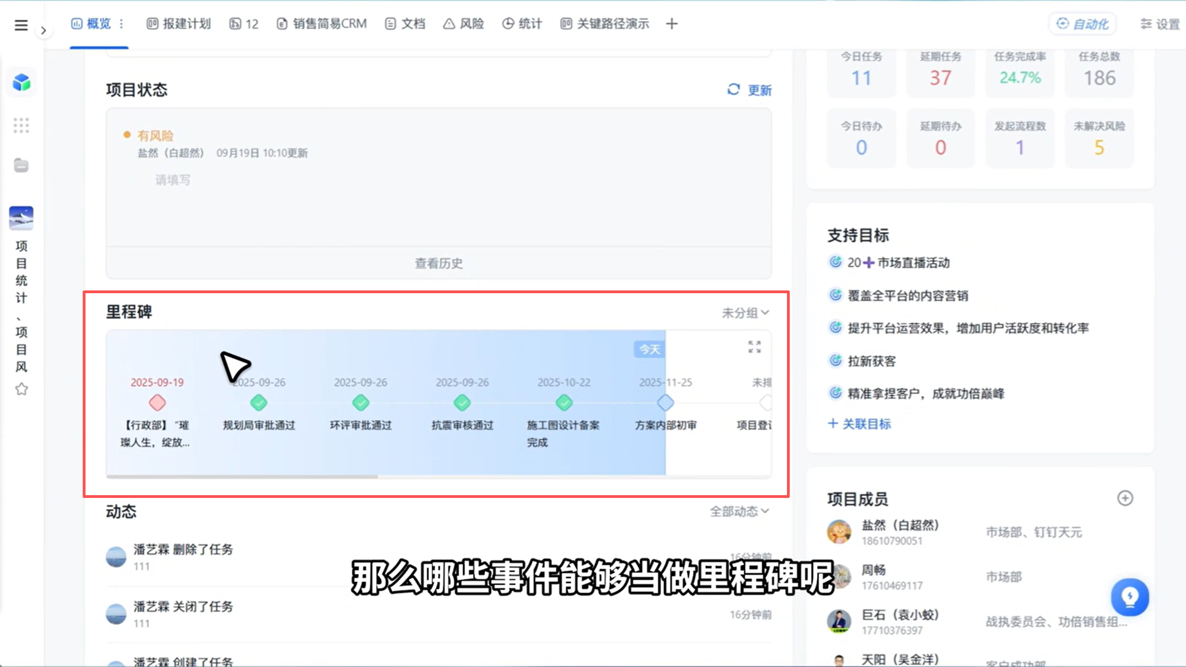Switch to the 概览 tab
1186x667 pixels.
[x=91, y=24]
